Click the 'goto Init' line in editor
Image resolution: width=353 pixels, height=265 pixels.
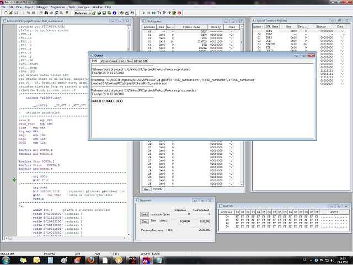point(41,180)
